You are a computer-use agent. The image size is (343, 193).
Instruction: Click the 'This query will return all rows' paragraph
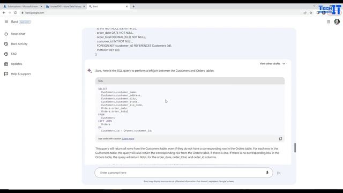[187, 153]
